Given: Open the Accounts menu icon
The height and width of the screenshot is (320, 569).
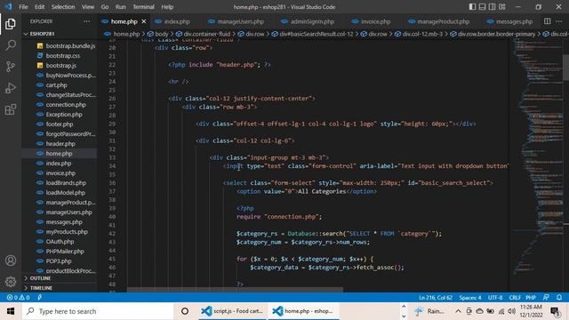Looking at the screenshot, I should coord(11,260).
